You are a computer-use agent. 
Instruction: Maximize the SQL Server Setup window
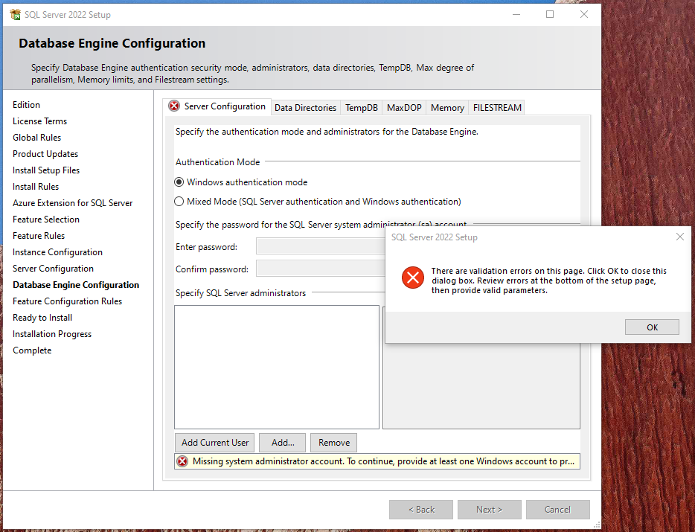550,14
